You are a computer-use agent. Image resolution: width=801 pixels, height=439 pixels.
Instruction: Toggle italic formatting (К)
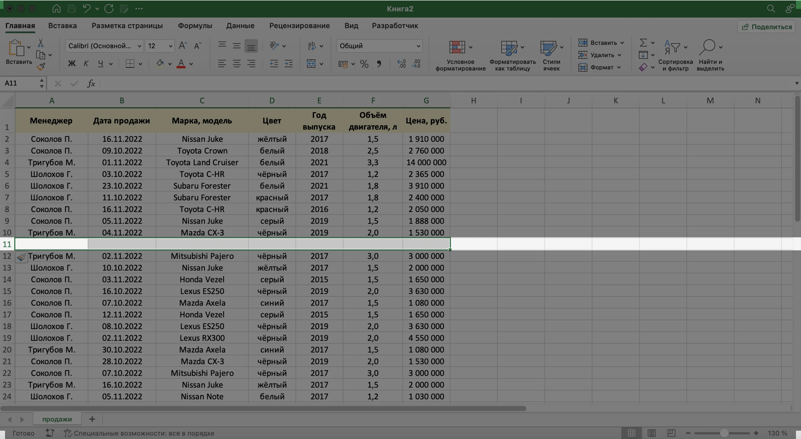(x=86, y=64)
